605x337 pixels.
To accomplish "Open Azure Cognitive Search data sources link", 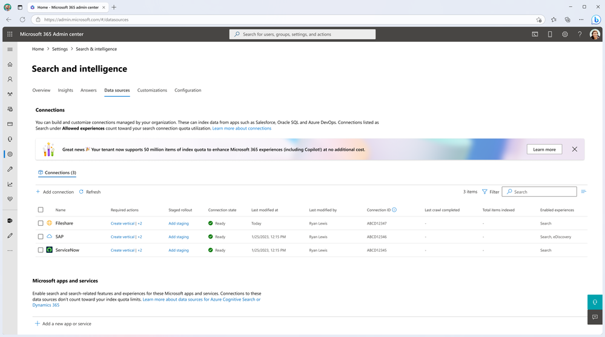I will point(202,299).
